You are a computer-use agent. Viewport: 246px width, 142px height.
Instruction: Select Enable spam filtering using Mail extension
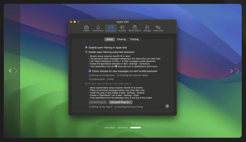click(x=86, y=52)
